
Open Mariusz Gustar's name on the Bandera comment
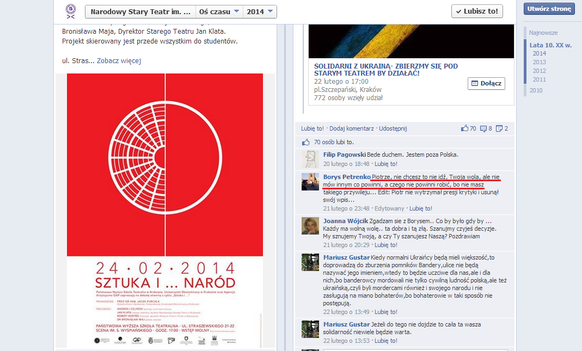[x=346, y=257]
